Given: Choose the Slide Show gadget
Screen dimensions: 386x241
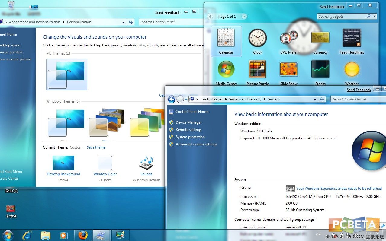Looking at the screenshot, I should tap(289, 73).
